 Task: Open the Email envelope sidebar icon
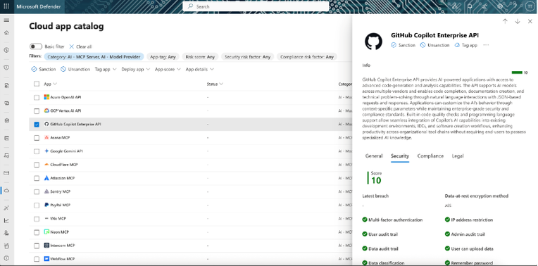6,173
